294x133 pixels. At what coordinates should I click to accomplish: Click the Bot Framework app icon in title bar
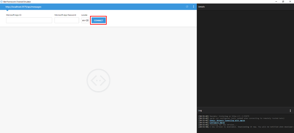pos(2,2)
